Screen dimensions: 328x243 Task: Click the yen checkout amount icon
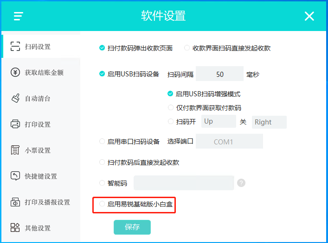coord(15,72)
